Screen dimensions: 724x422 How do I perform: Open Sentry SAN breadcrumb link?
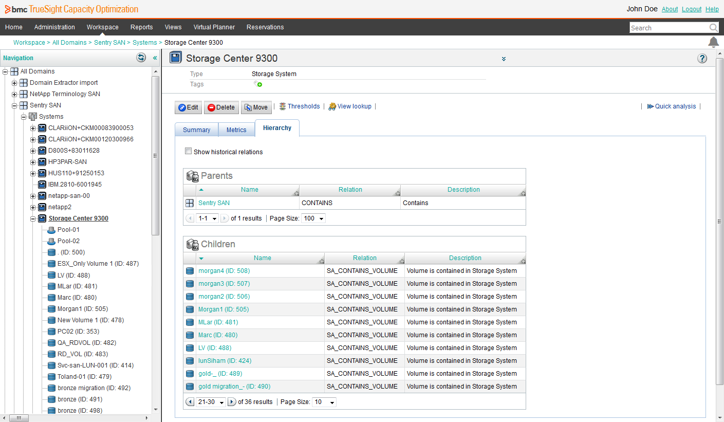(x=110, y=43)
